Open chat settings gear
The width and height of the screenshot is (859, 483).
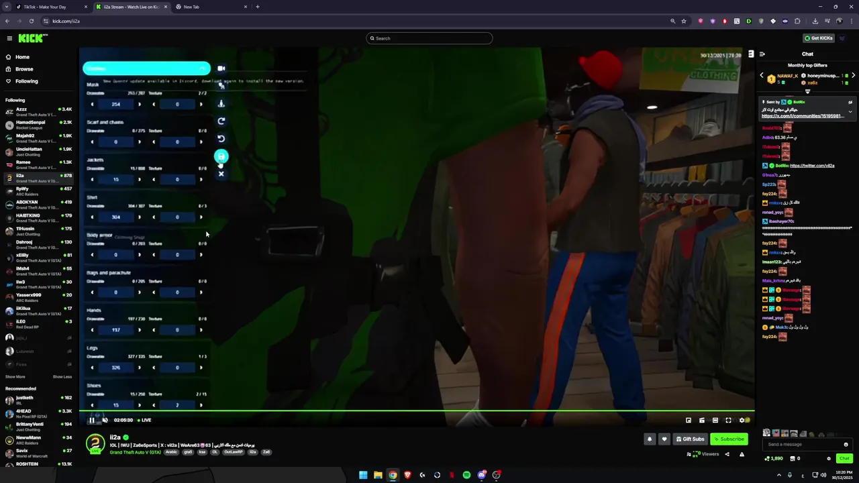[x=829, y=459]
